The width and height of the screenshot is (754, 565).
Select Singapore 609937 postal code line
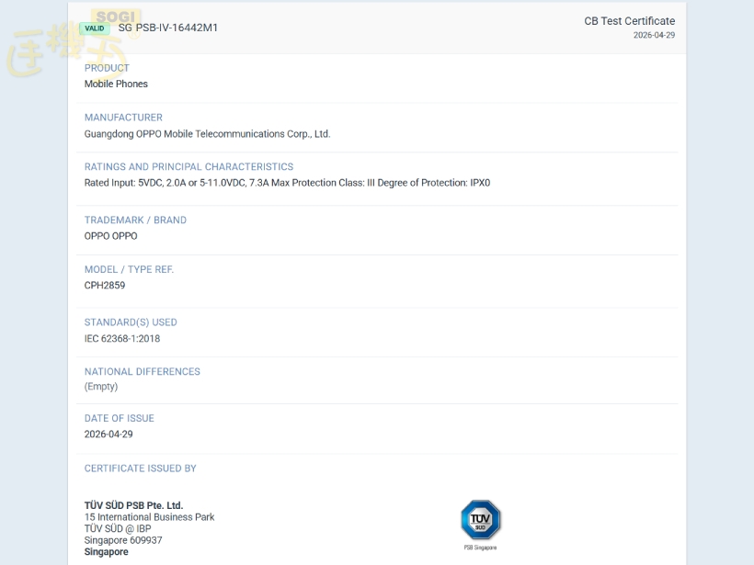pyautogui.click(x=123, y=540)
